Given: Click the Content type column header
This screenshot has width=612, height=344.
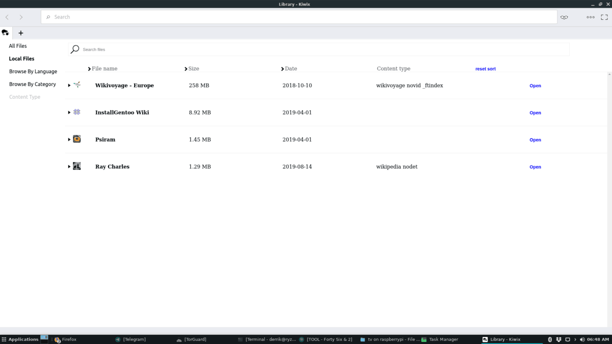Looking at the screenshot, I should (393, 68).
